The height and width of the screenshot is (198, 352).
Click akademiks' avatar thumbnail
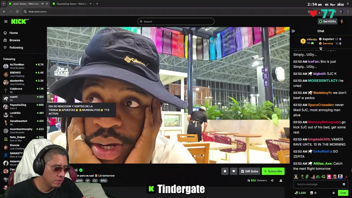(6, 82)
